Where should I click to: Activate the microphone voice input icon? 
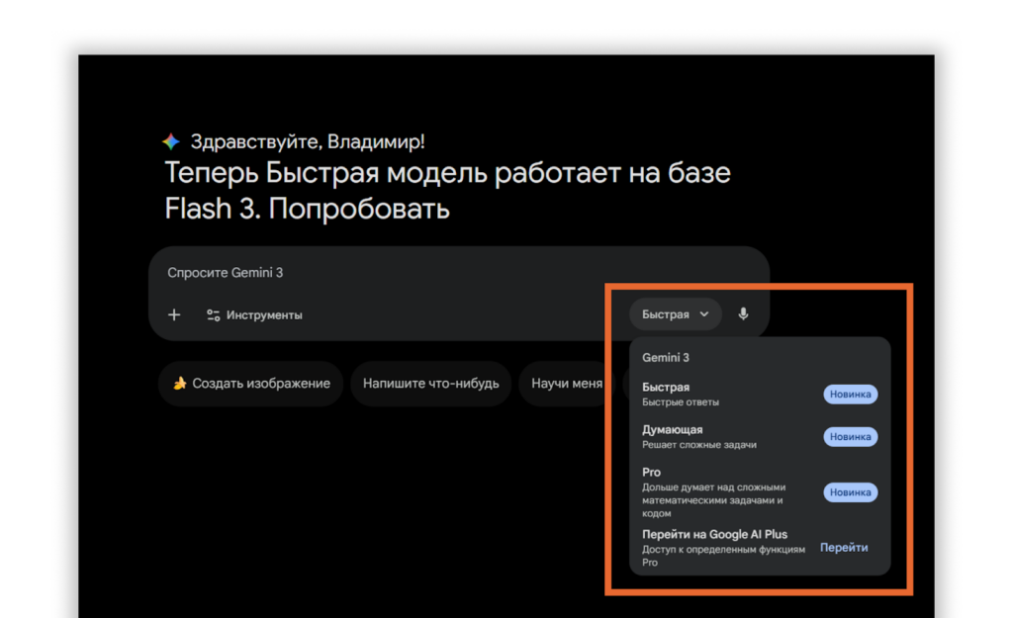point(743,314)
